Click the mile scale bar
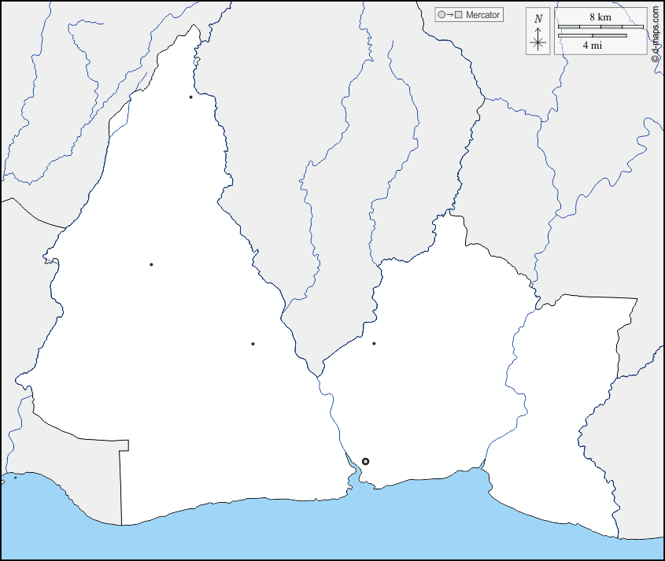 [592, 35]
